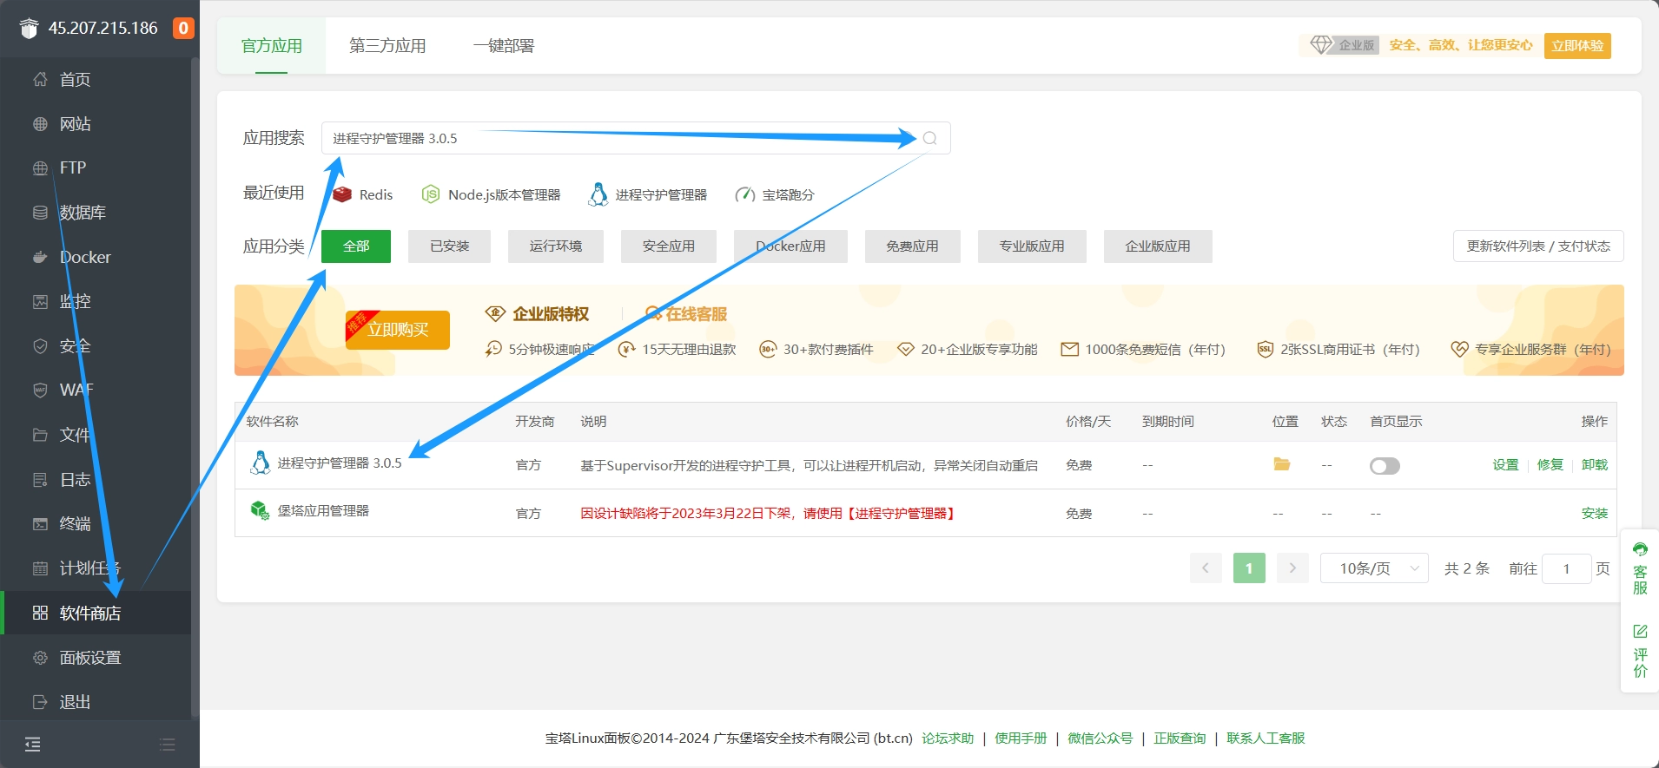
Task: Select the 专业版应用 category filter
Action: coord(1032,246)
